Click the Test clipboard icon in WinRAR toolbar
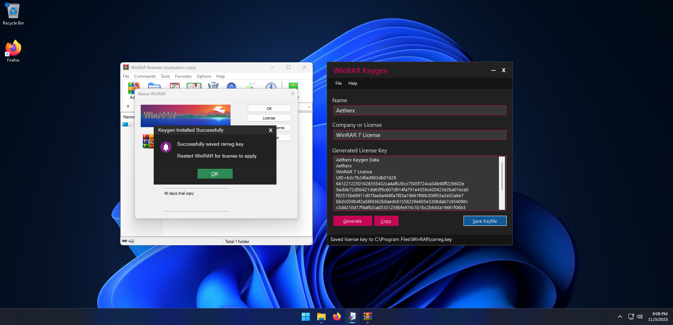 174,86
